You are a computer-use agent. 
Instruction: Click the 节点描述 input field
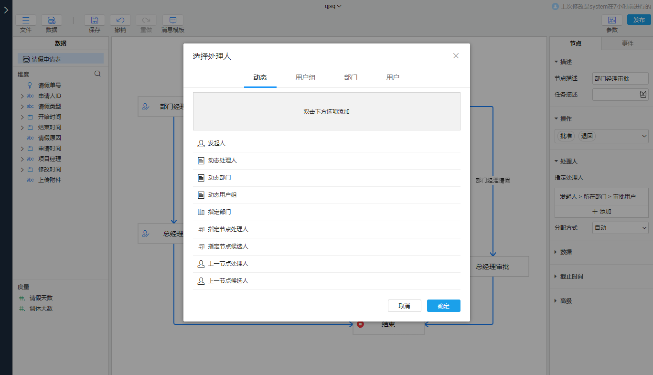(x=620, y=78)
